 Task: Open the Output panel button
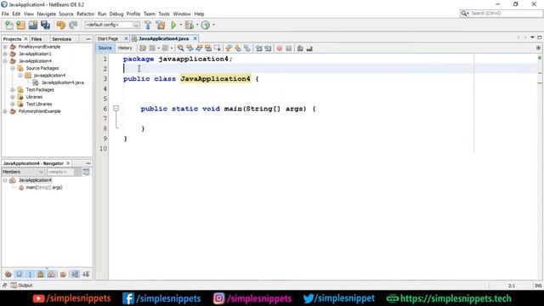point(21,286)
